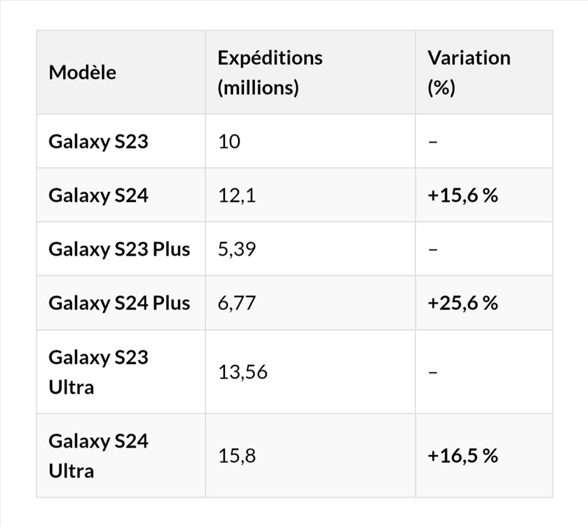Select the Expéditions (millions) column header
The height and width of the screenshot is (527, 588).
(270, 73)
